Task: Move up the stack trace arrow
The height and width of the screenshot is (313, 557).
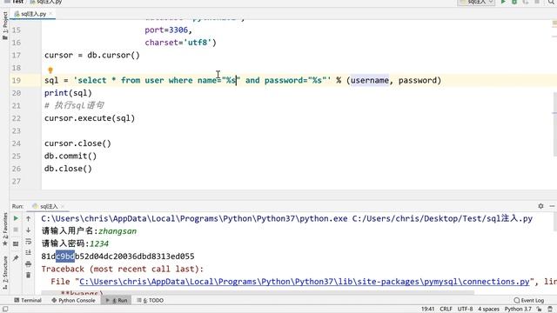Action: pyautogui.click(x=29, y=218)
